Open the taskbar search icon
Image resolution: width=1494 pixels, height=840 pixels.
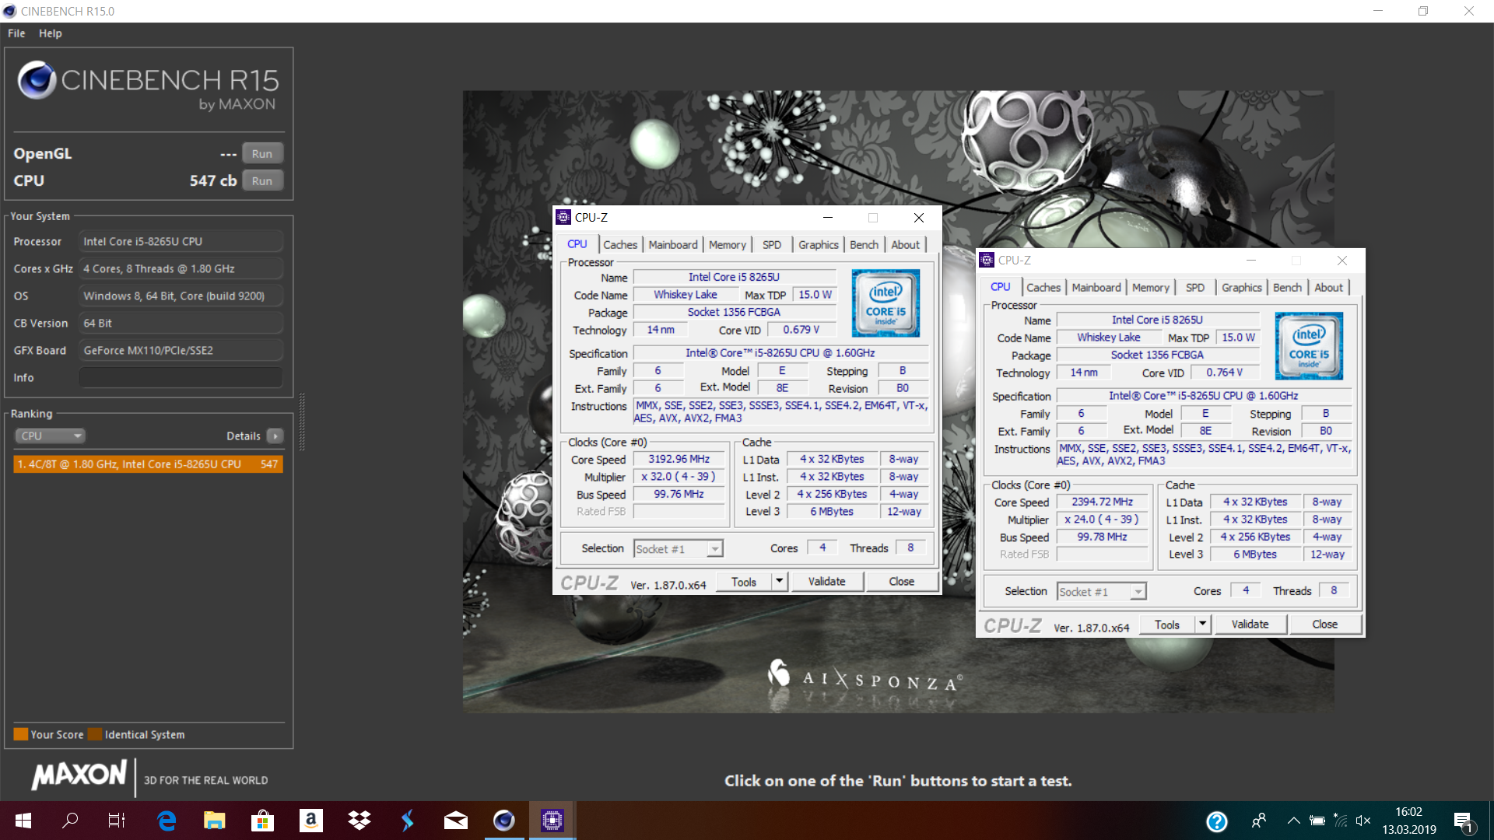[70, 821]
